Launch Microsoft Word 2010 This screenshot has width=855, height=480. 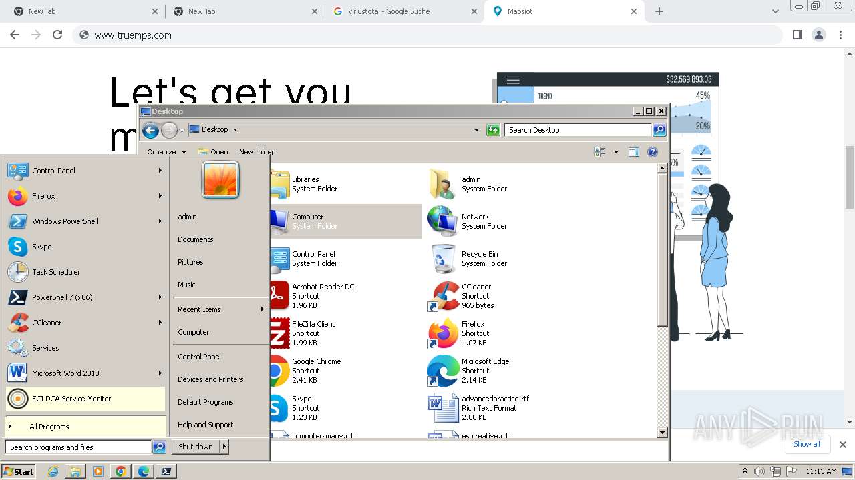click(x=85, y=373)
